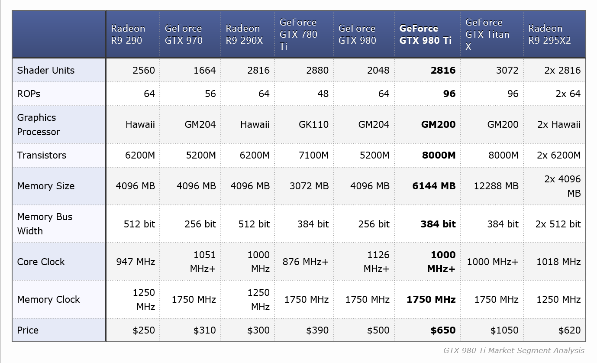
Task: Click the bold $650 price cell
Action: 443,330
